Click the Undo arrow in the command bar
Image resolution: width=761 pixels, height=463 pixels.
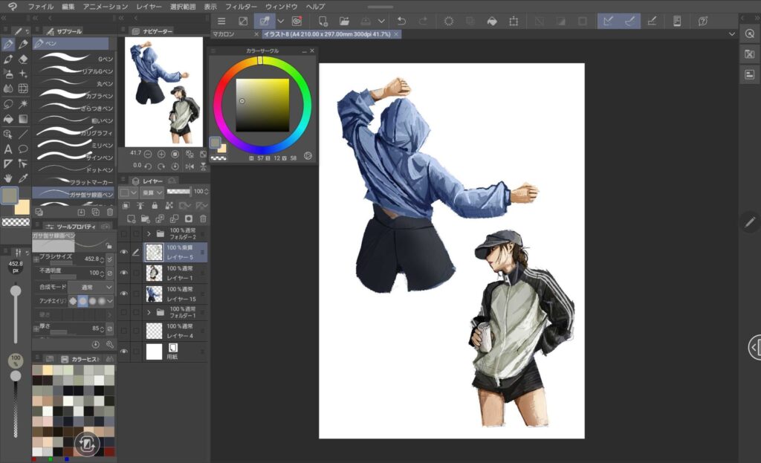401,21
